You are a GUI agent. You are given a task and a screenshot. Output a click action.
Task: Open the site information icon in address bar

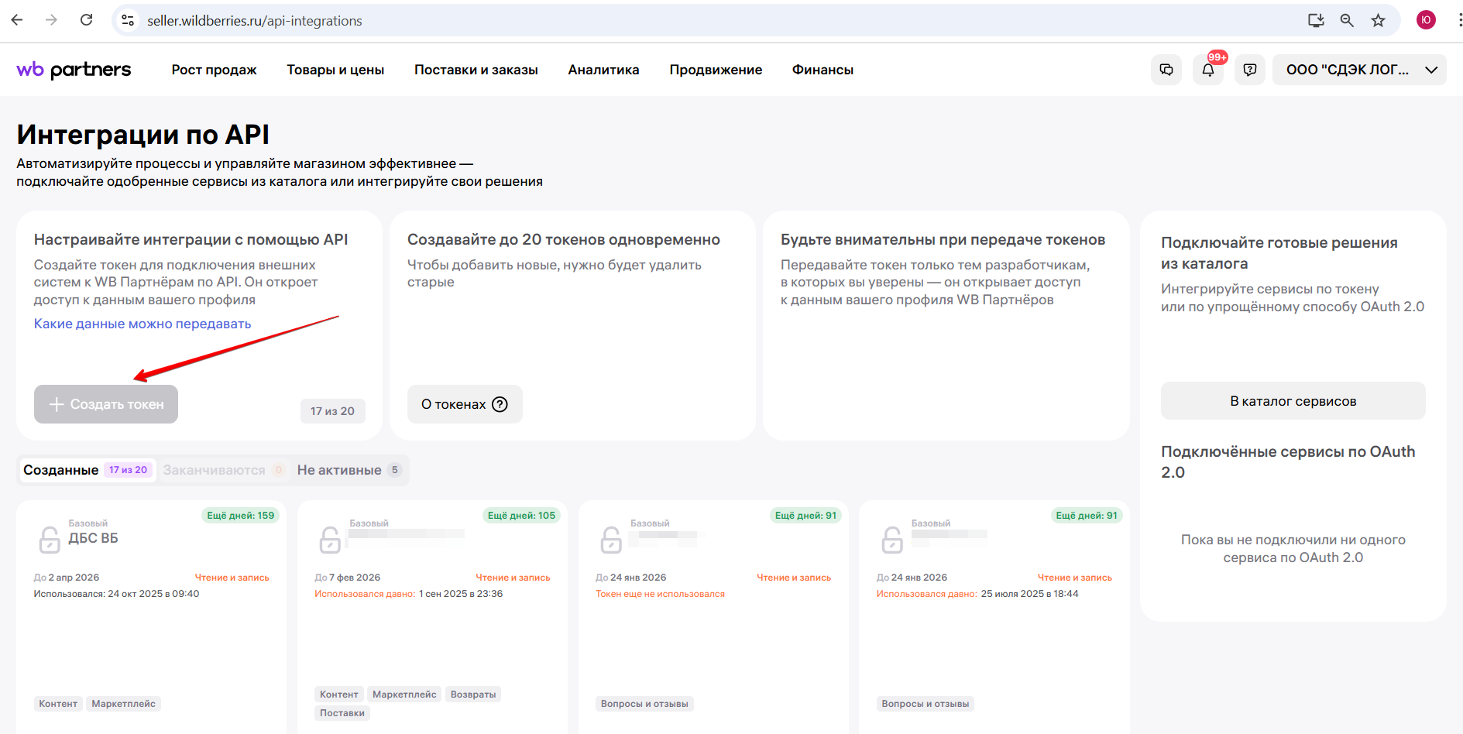click(x=129, y=21)
